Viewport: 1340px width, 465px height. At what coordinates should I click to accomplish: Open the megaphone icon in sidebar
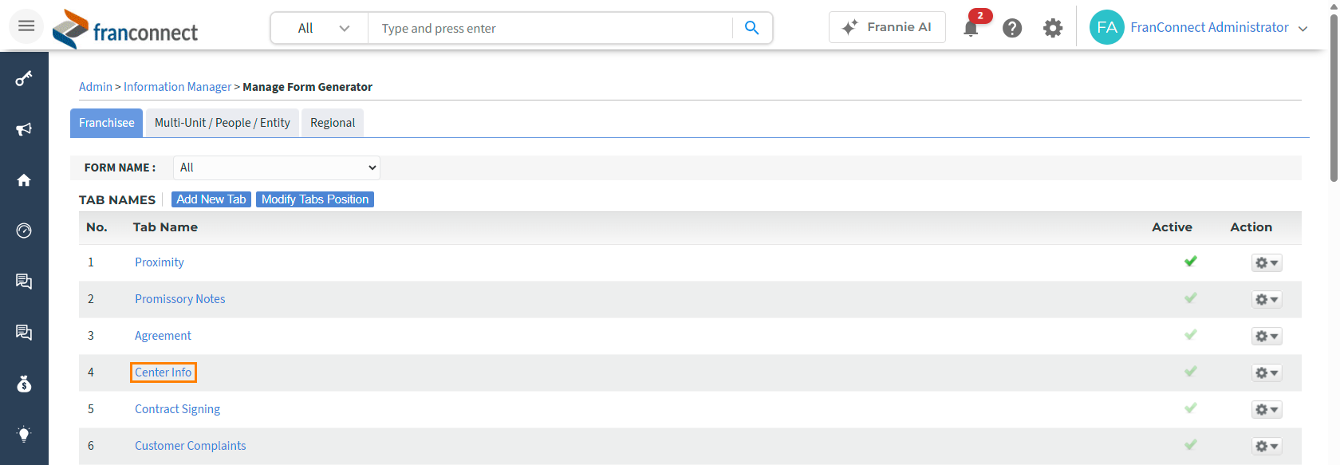coord(24,129)
